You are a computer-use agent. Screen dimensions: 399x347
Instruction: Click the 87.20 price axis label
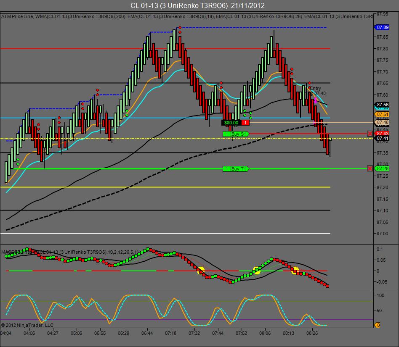pyautogui.click(x=383, y=187)
